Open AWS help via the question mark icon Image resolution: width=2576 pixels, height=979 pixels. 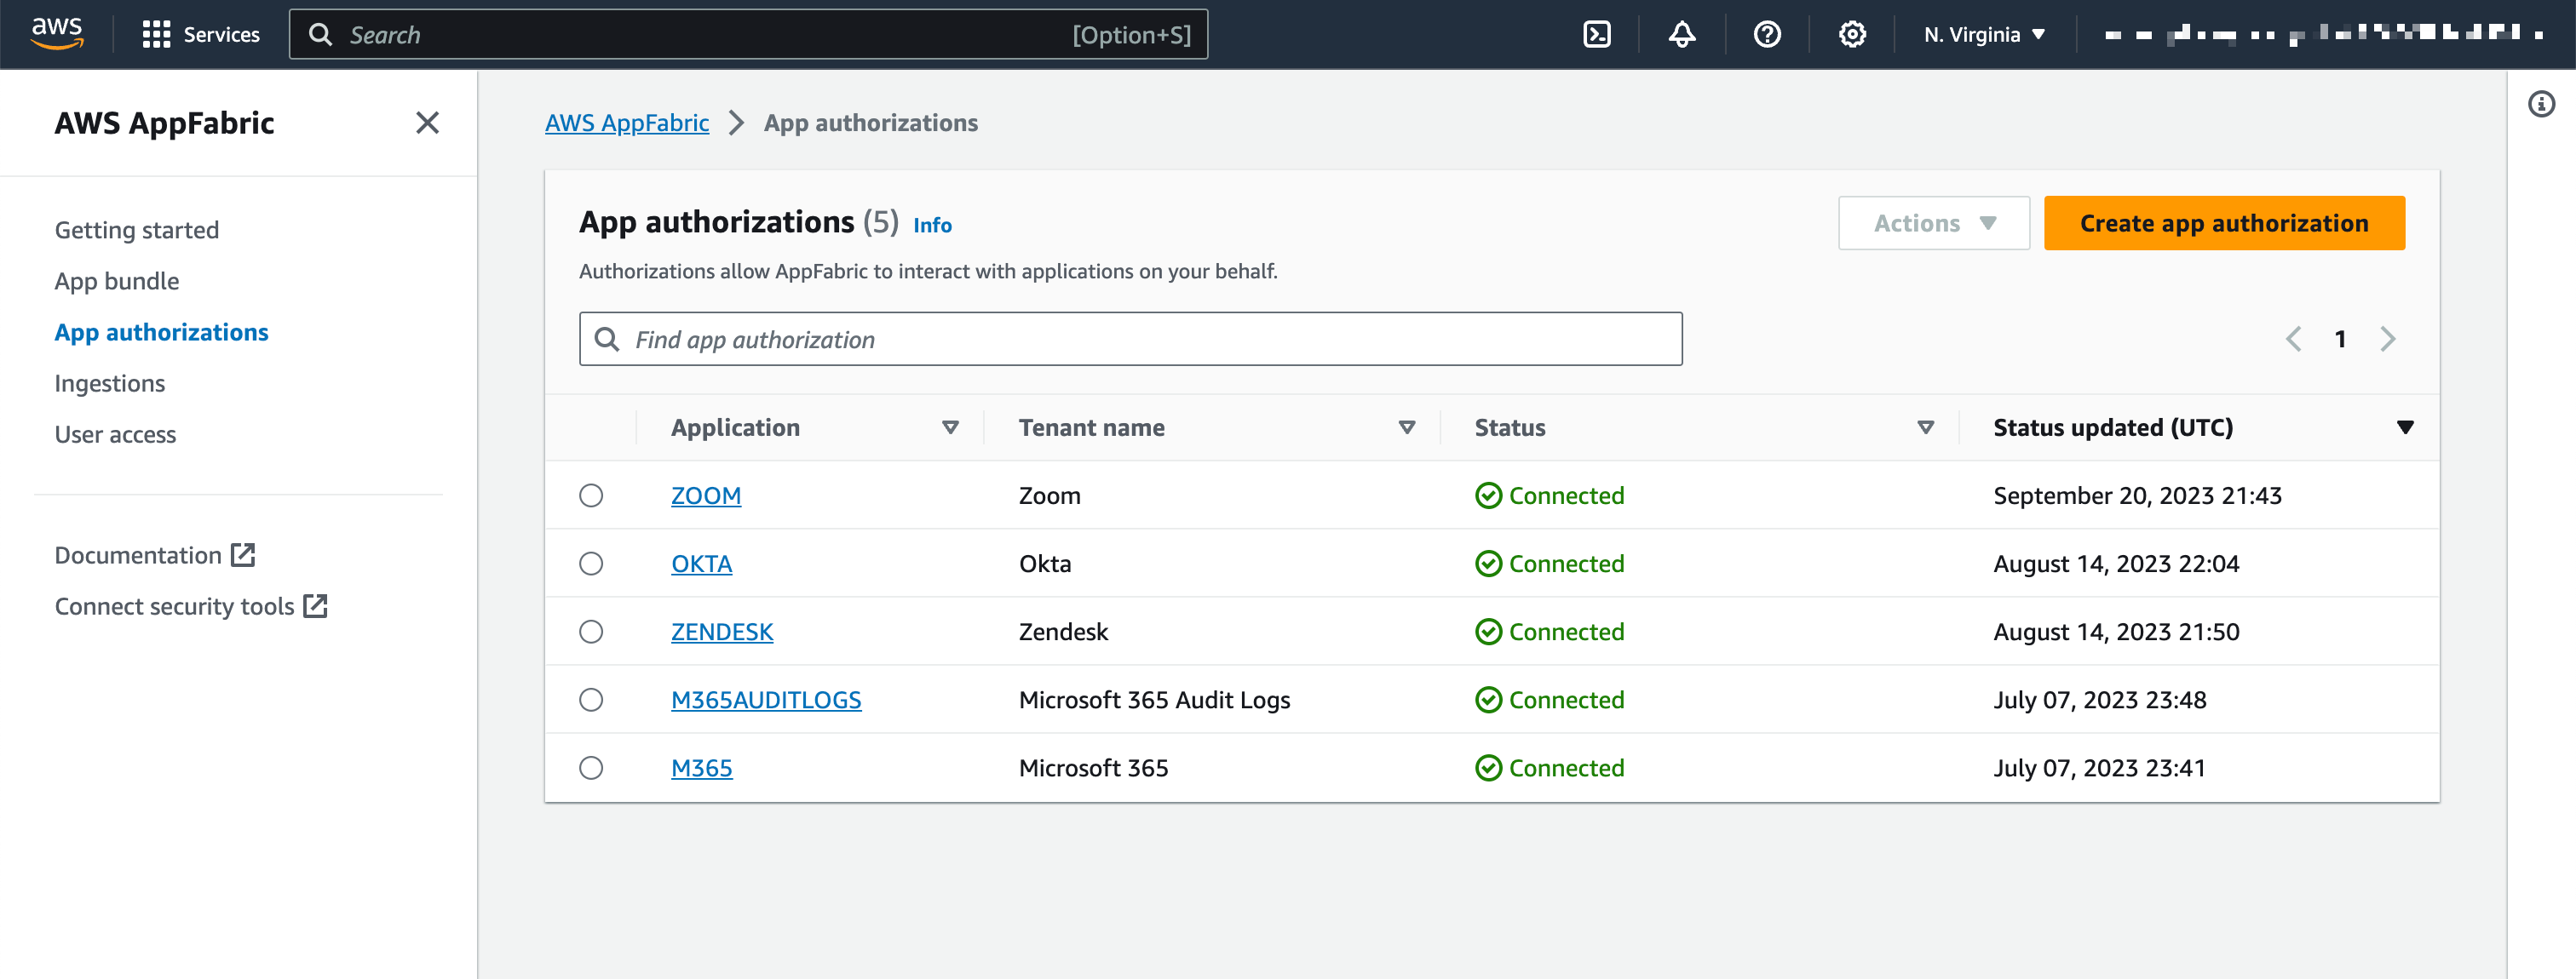click(x=1767, y=33)
